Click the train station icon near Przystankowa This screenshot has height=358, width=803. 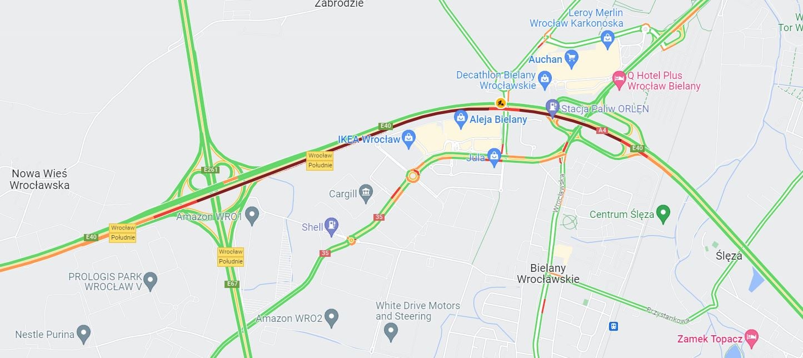point(614,326)
